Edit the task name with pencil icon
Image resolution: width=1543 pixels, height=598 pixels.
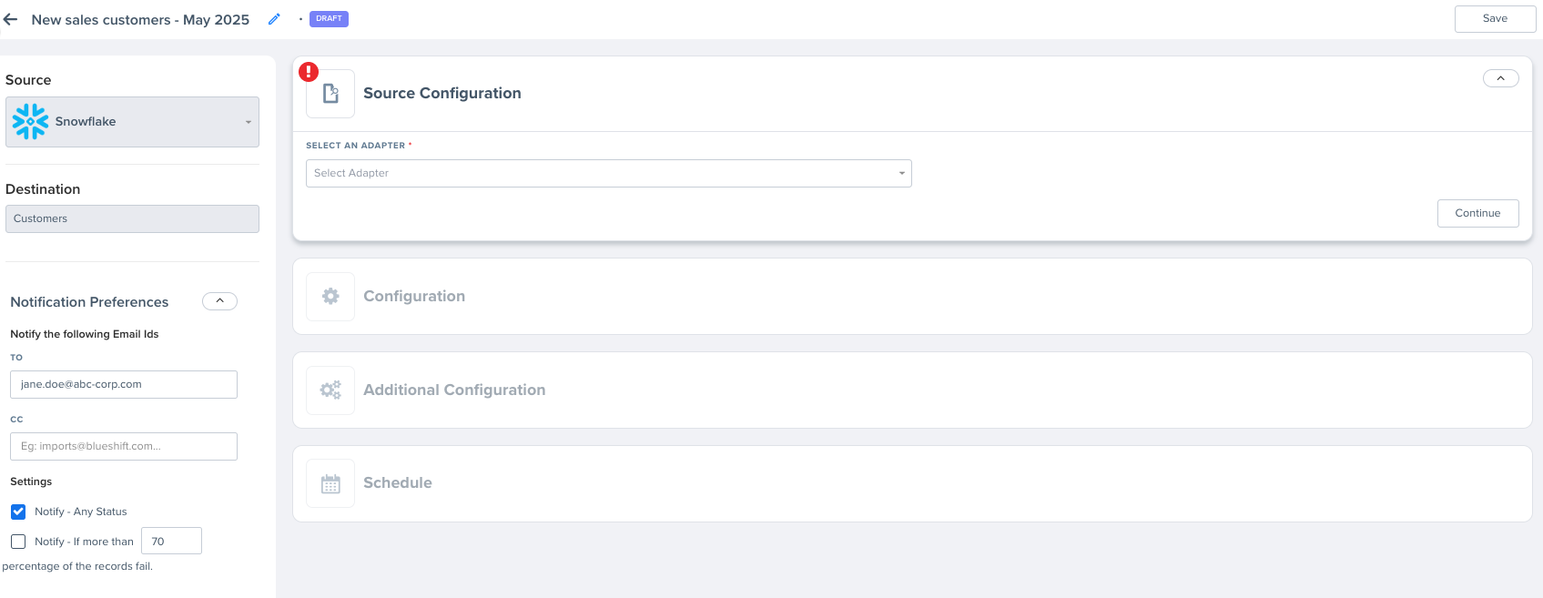tap(274, 19)
